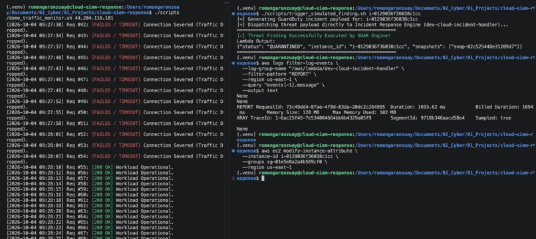Click the Req #53 label
This screenshot has width=536, height=239.
(x=77, y=145)
